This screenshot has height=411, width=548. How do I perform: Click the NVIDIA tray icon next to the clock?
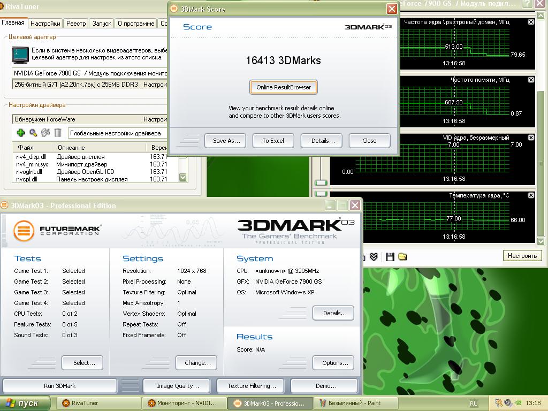518,403
